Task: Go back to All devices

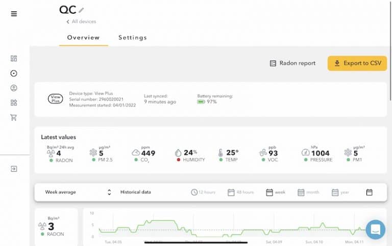Action: 81,21
